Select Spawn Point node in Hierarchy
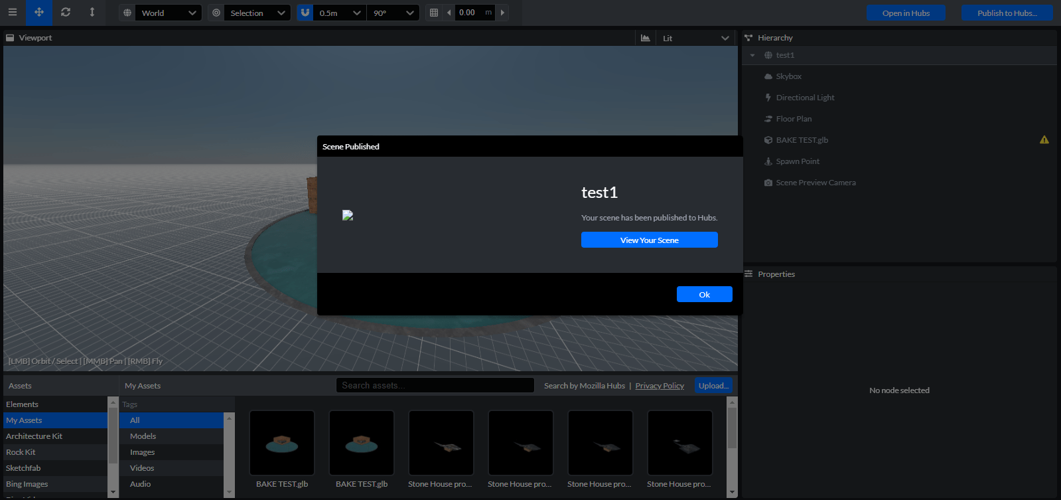1061x500 pixels. (x=900, y=161)
